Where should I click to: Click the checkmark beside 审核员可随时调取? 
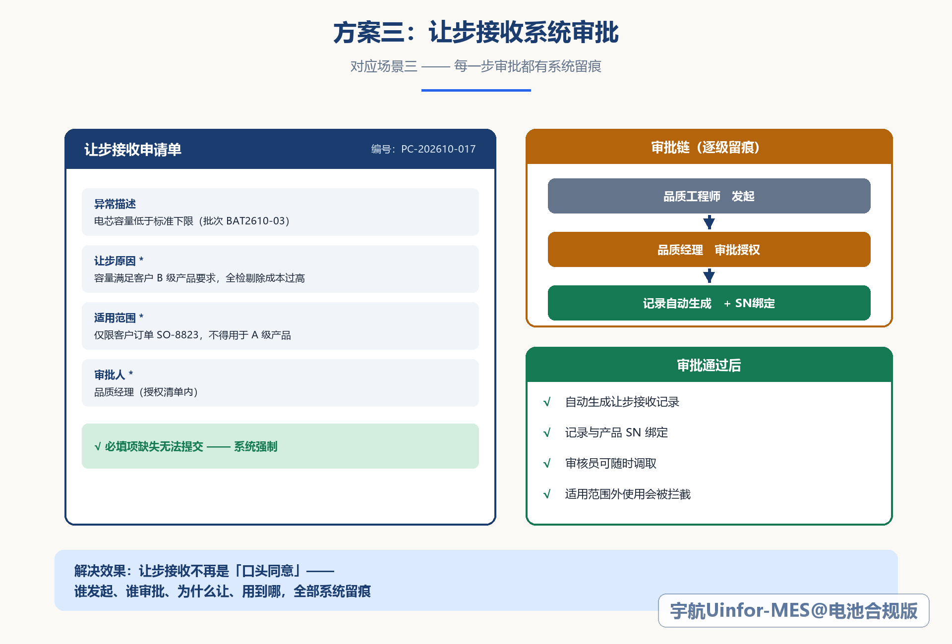pyautogui.click(x=547, y=463)
